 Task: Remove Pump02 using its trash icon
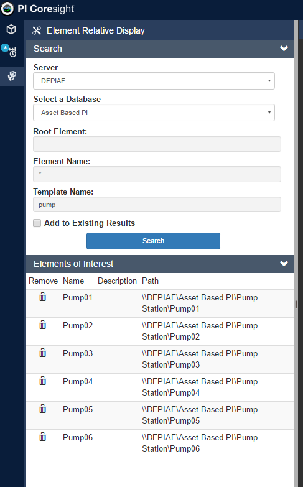click(42, 325)
